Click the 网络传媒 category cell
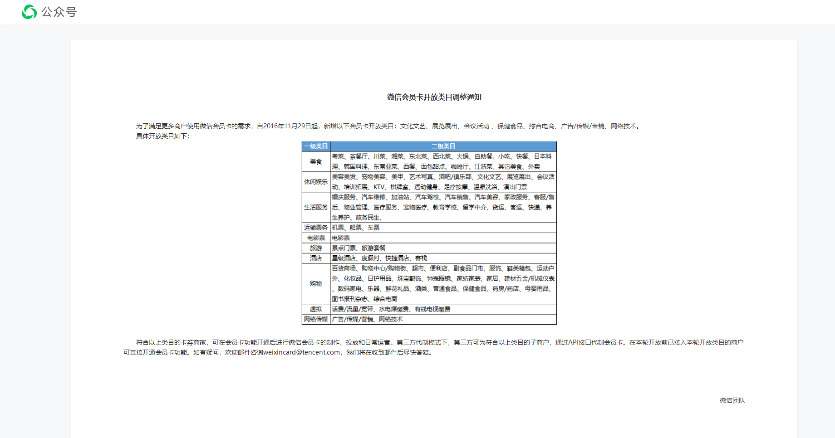835x438 pixels. tap(316, 319)
